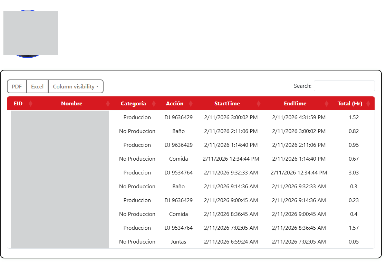
Task: Export the table to Excel
Action: [37, 87]
